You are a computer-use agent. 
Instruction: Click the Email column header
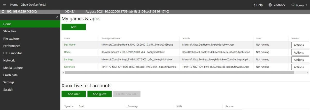point(81,106)
